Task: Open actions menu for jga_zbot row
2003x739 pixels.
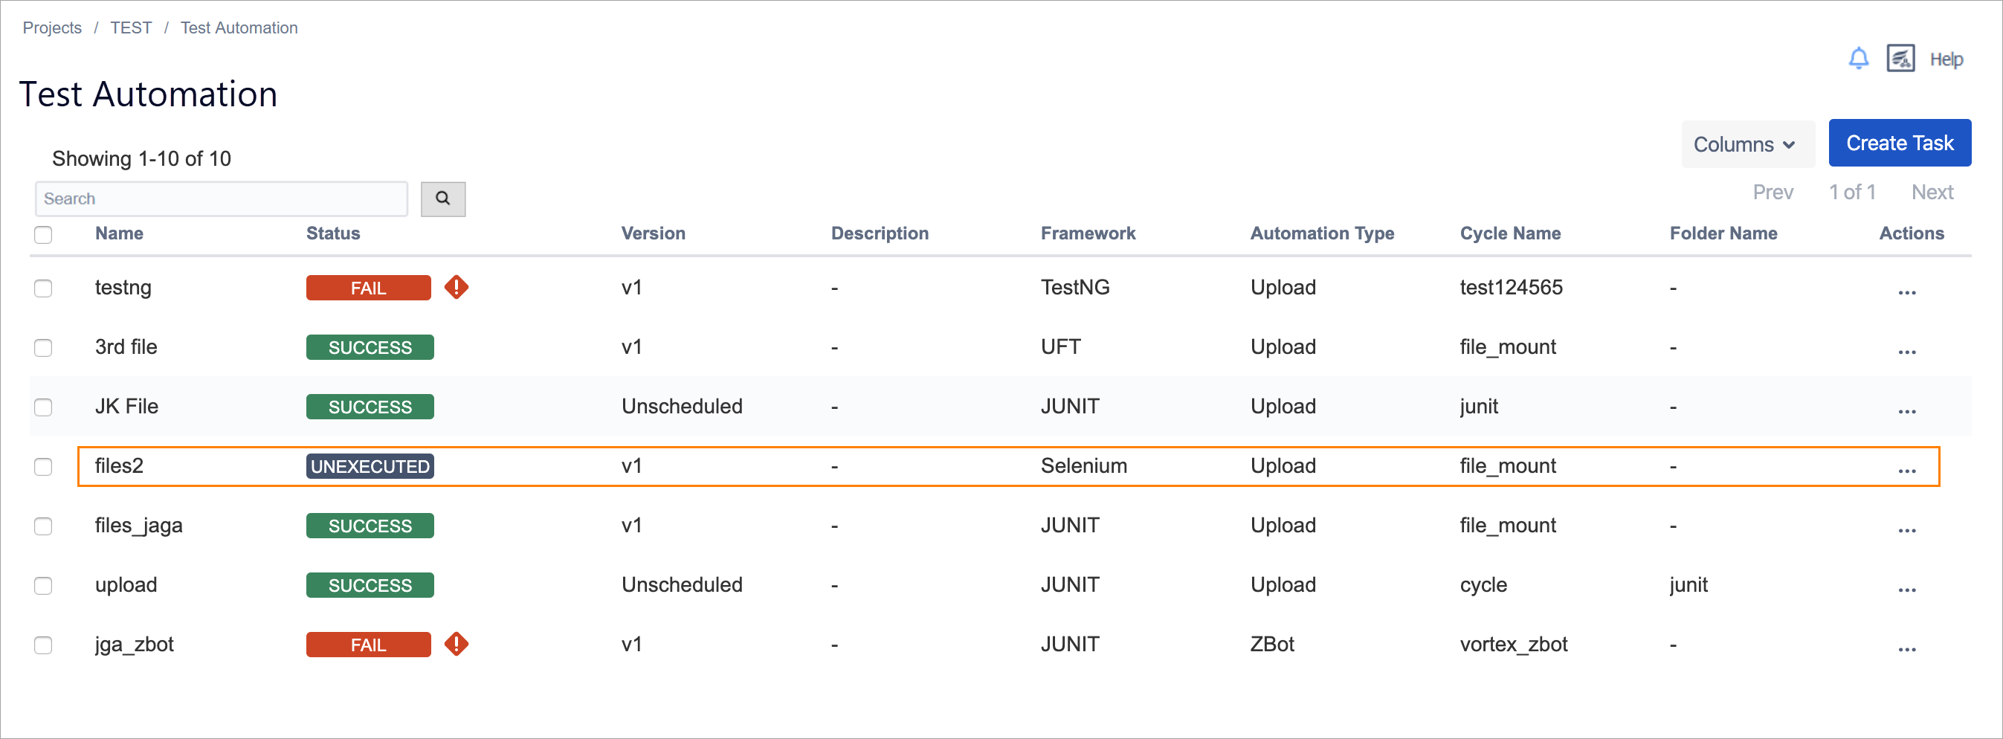Action: (1906, 649)
